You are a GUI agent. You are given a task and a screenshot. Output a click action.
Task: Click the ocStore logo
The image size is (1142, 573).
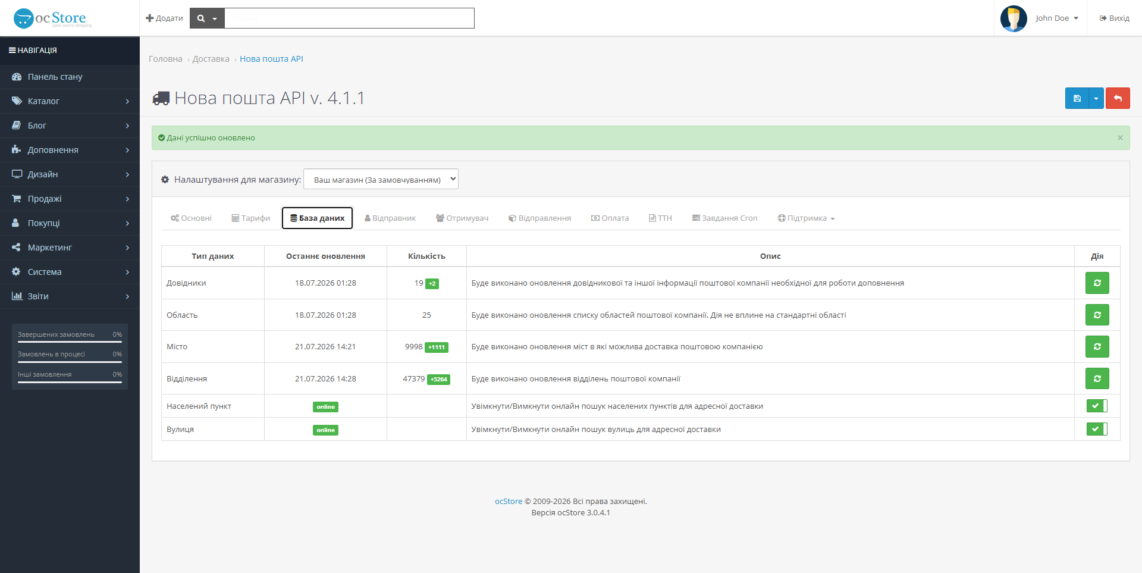[x=52, y=18]
